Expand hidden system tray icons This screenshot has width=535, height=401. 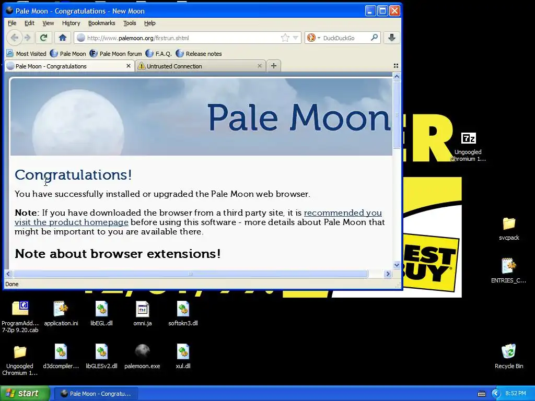point(495,394)
